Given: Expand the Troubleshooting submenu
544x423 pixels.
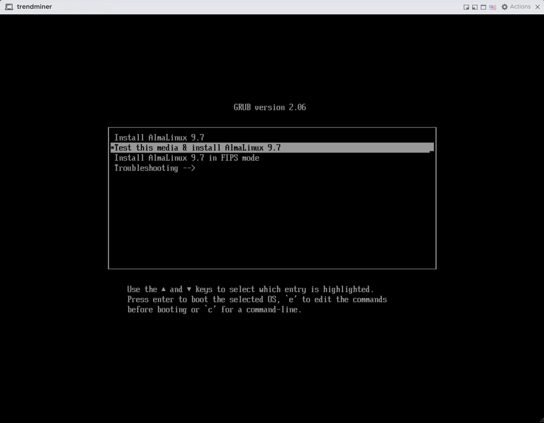Looking at the screenshot, I should click(x=155, y=168).
